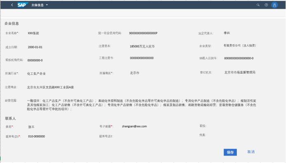Click the 取消 link
286x163 pixels.
pos(251,152)
